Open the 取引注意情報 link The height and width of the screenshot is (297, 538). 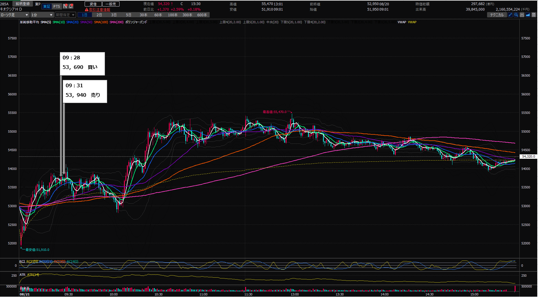pos(100,10)
